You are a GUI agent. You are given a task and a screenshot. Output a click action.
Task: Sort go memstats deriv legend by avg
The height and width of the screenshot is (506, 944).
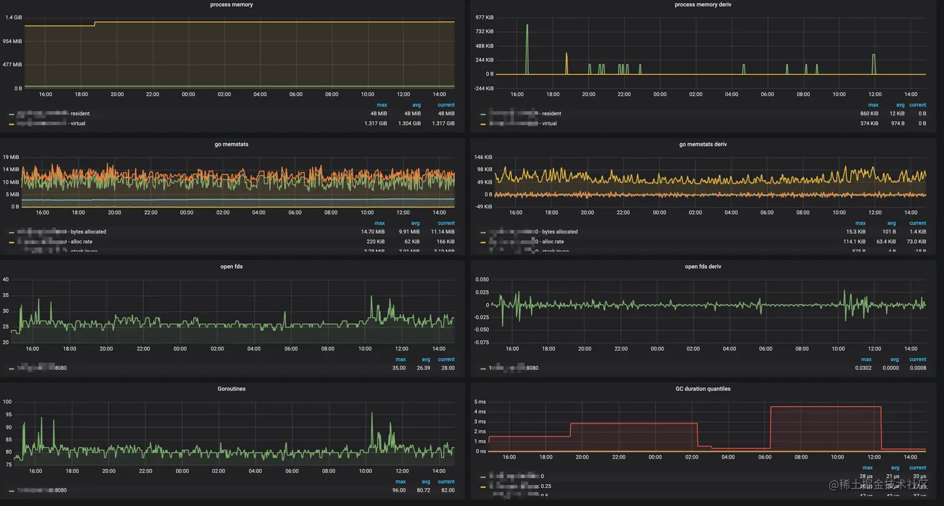coord(892,223)
